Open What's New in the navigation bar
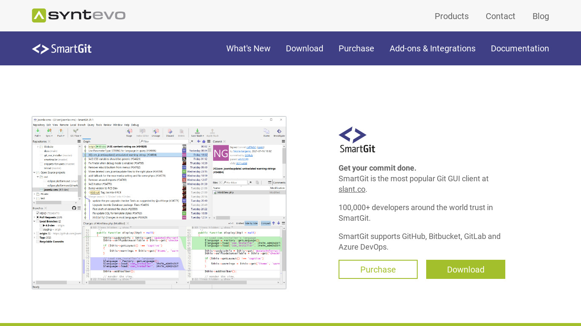The width and height of the screenshot is (581, 326). tap(248, 48)
